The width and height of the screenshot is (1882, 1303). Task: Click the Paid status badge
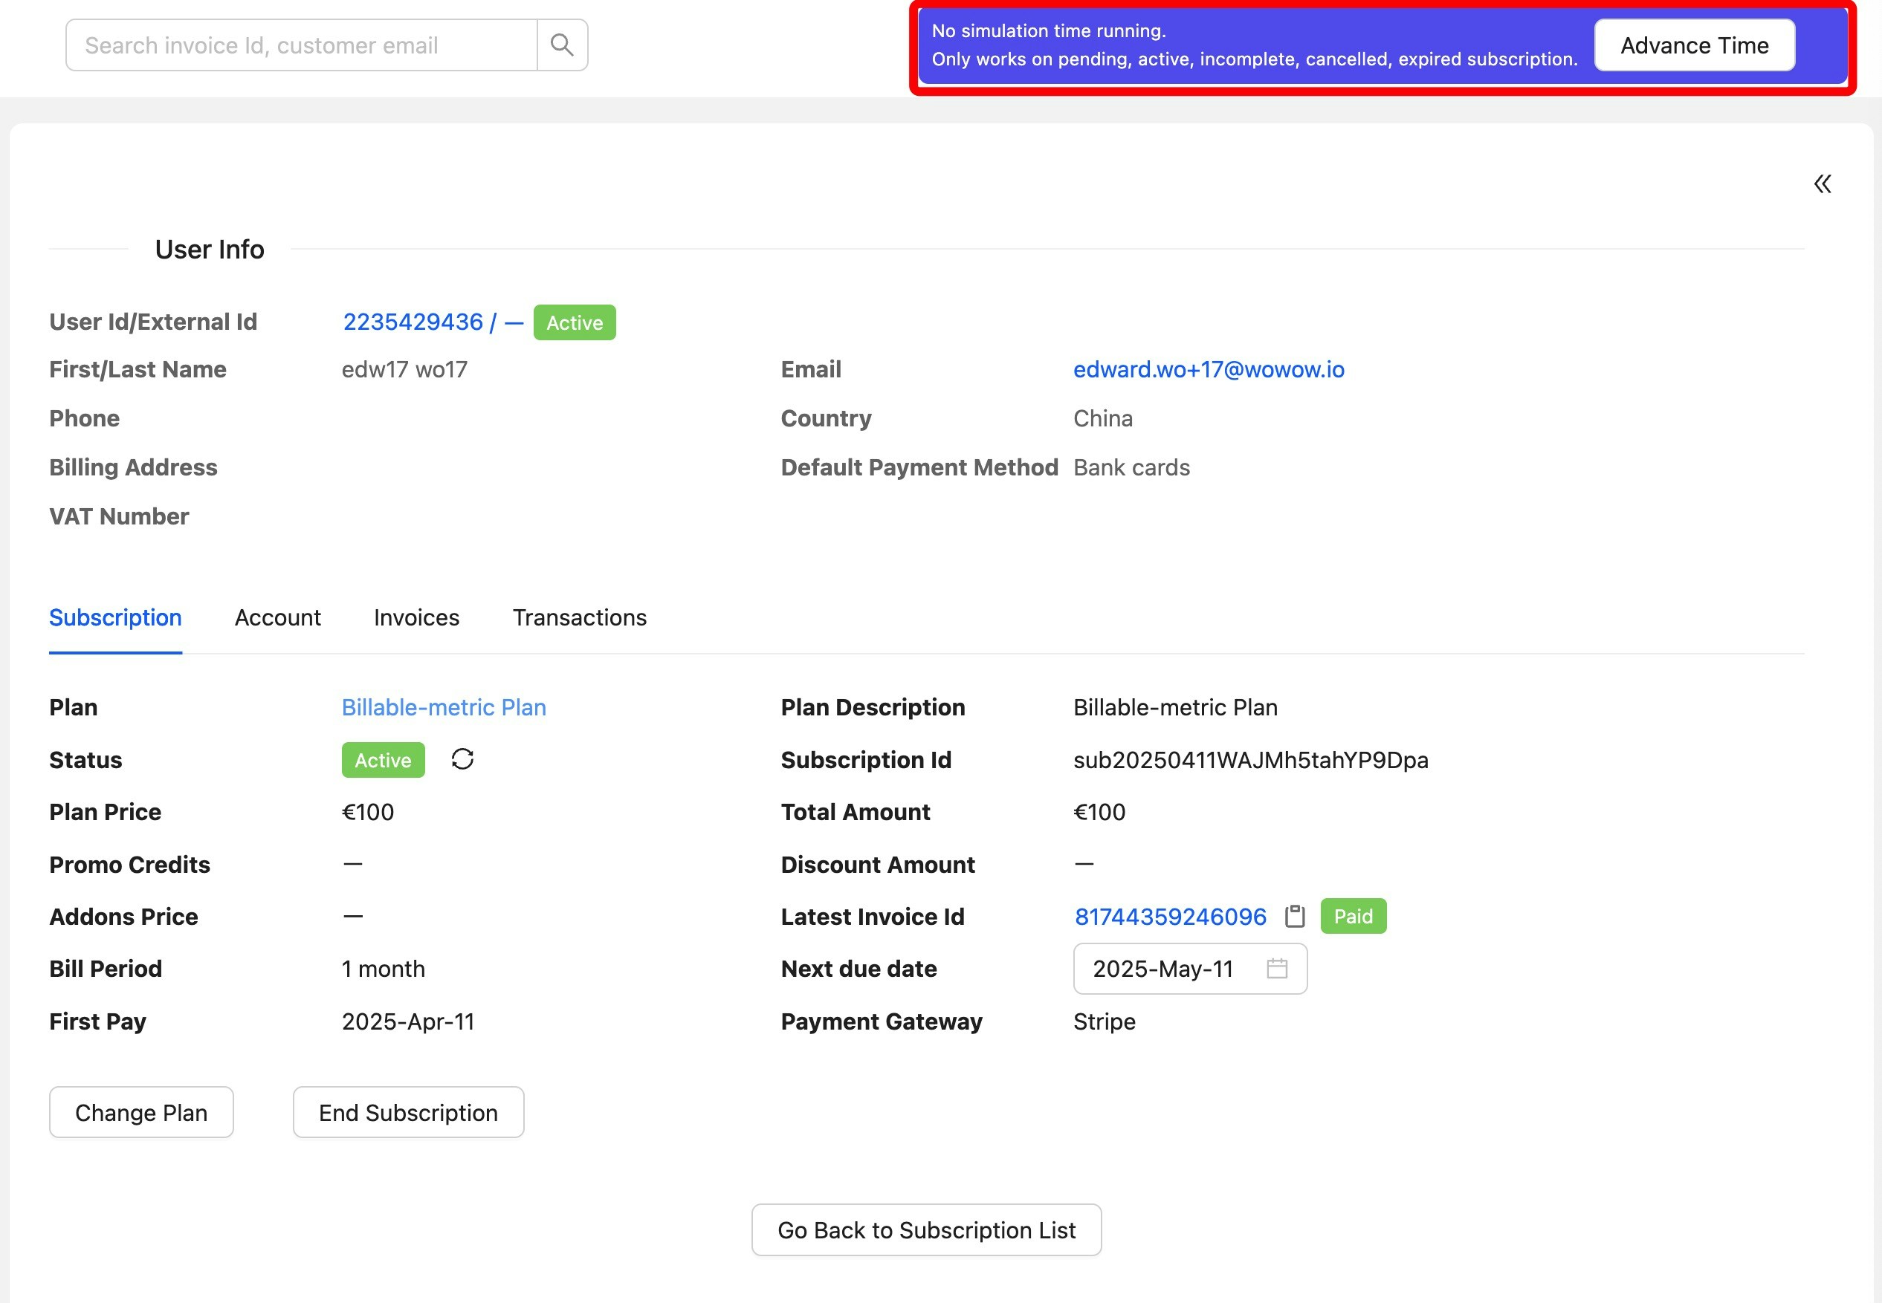[1353, 916]
